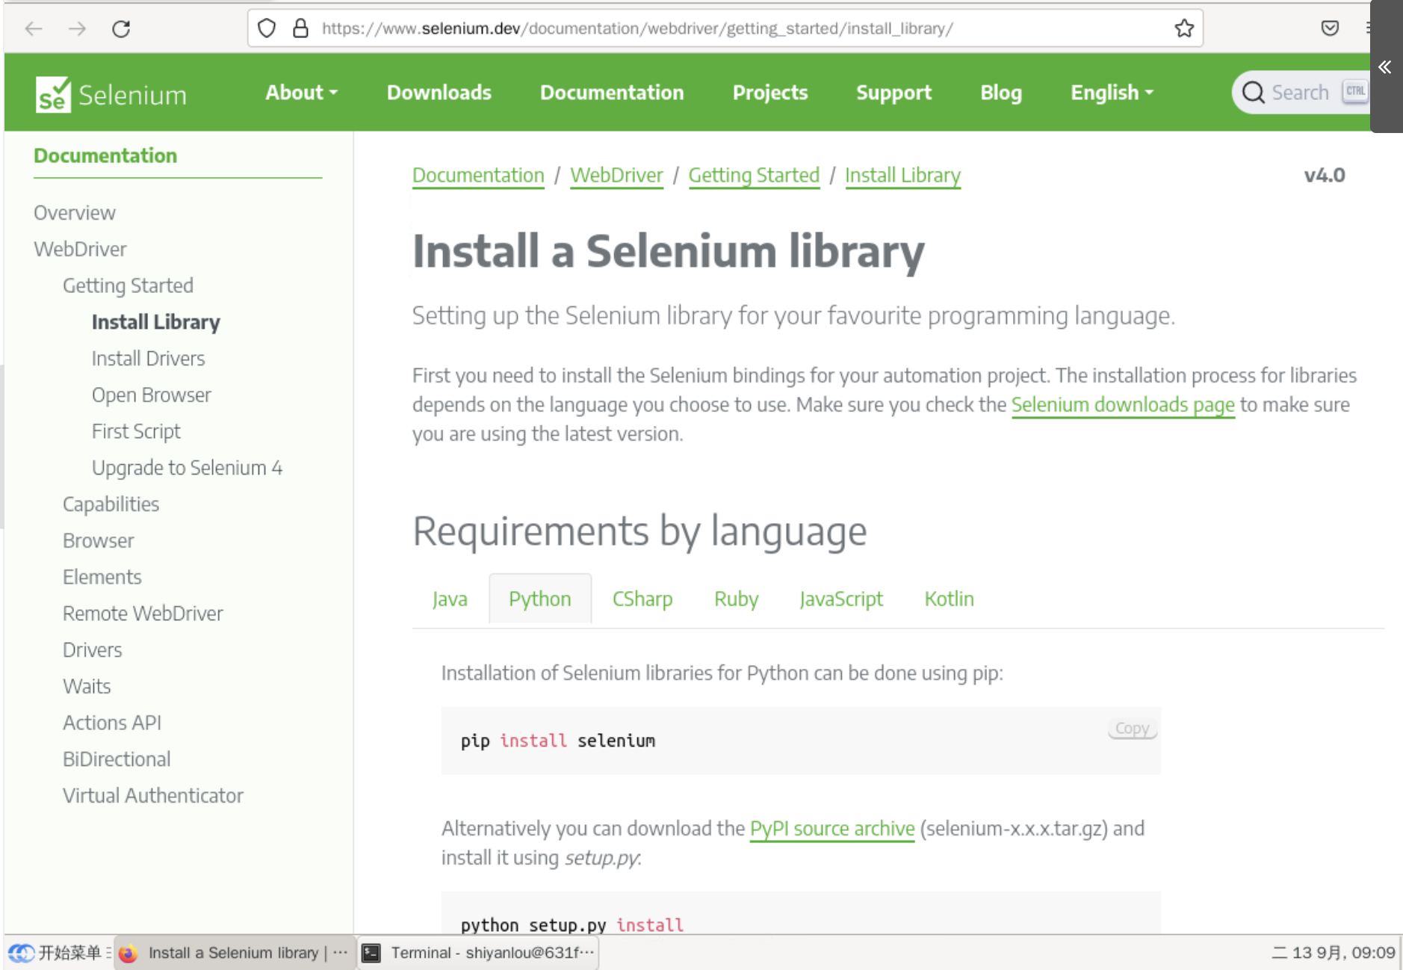Open the PyPI source archive link
This screenshot has width=1403, height=970.
(x=832, y=829)
